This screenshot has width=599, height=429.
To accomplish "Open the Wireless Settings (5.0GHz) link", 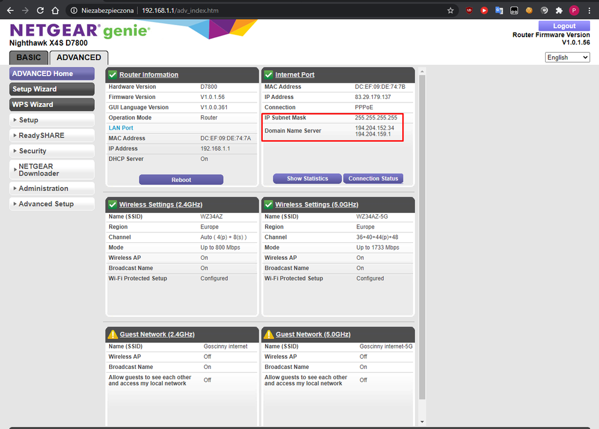I will pos(317,205).
